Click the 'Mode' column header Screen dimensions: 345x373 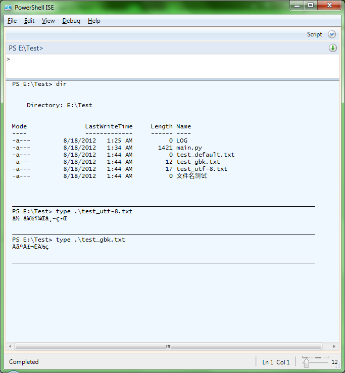(x=19, y=126)
